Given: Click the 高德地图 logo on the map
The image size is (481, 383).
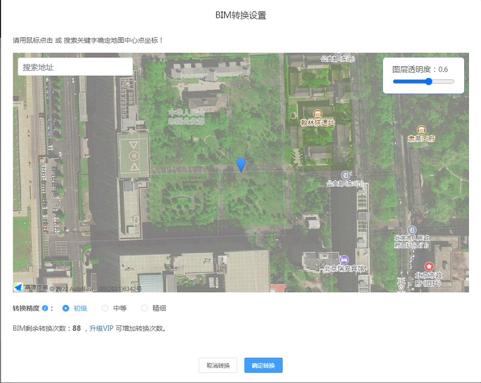Looking at the screenshot, I should click(x=31, y=287).
